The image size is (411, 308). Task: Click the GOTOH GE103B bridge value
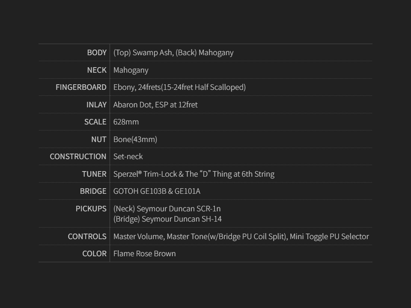click(x=157, y=191)
